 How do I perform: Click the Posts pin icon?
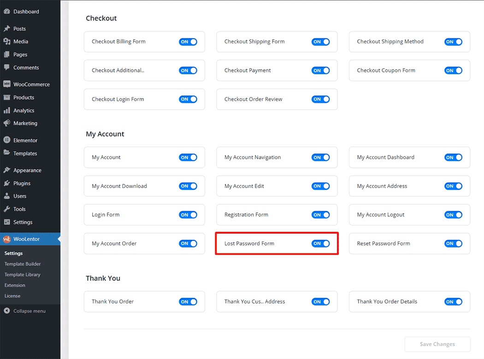pyautogui.click(x=7, y=29)
